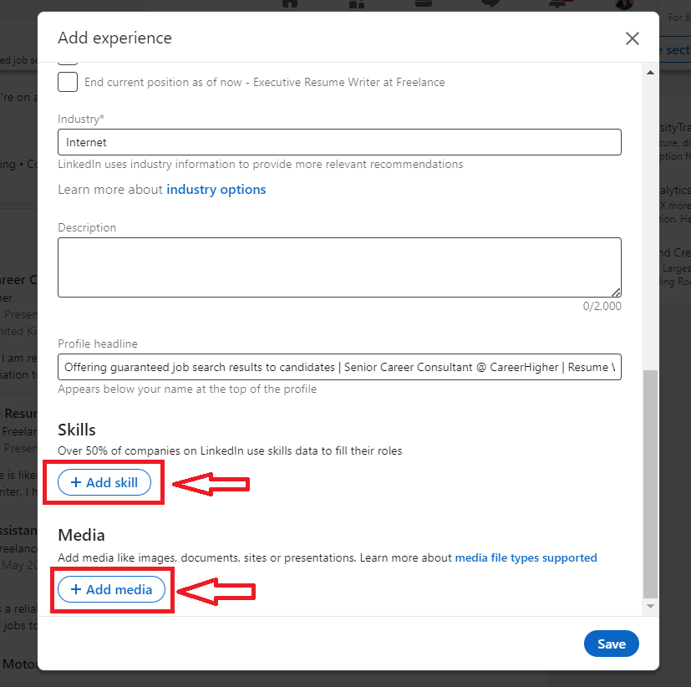Viewport: 691px width, 687px height.
Task: Click the Industry input field
Action: tap(339, 142)
